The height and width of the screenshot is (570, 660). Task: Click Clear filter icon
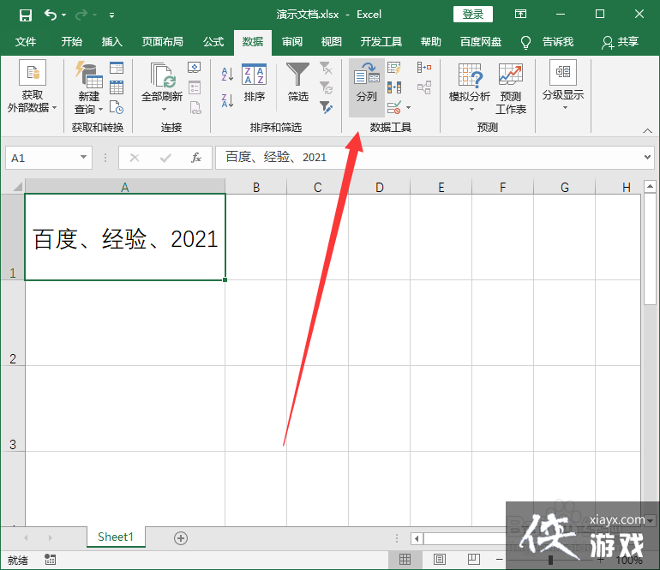(x=326, y=68)
